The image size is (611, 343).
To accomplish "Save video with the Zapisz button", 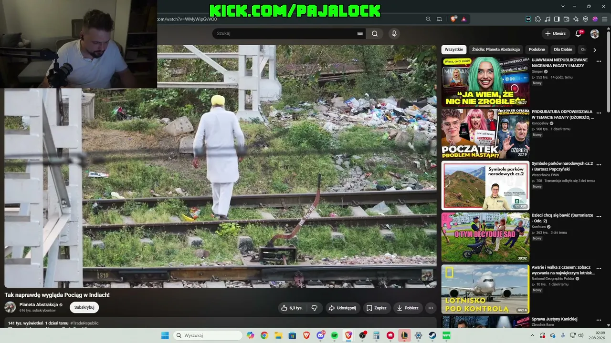I will tap(376, 308).
